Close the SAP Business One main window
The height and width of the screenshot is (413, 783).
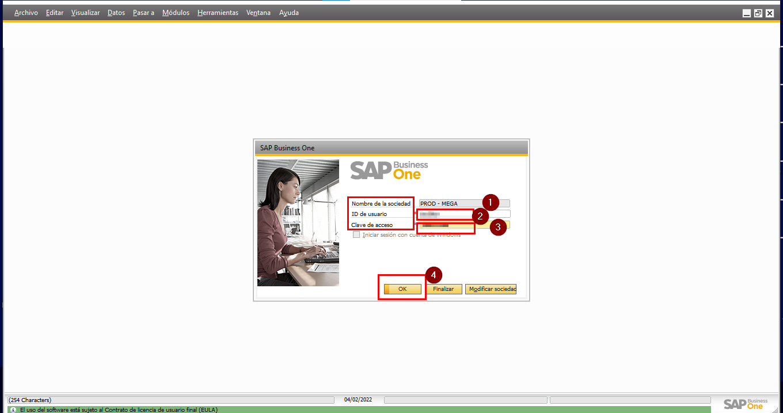(x=770, y=13)
